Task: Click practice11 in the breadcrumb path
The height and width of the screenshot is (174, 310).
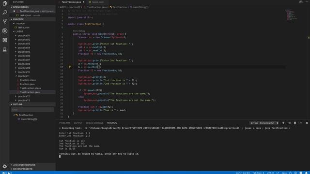Action: coord(74,7)
